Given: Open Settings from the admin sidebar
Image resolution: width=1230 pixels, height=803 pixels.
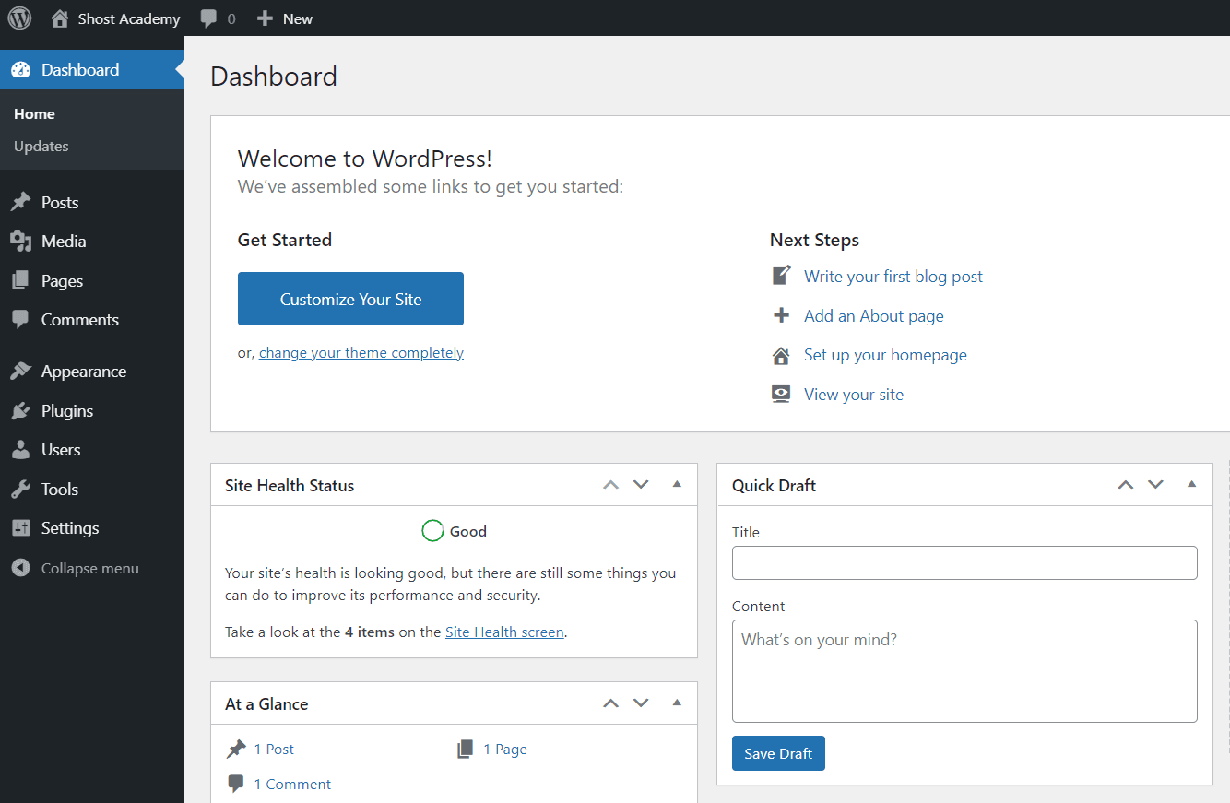Looking at the screenshot, I should pyautogui.click(x=68, y=527).
